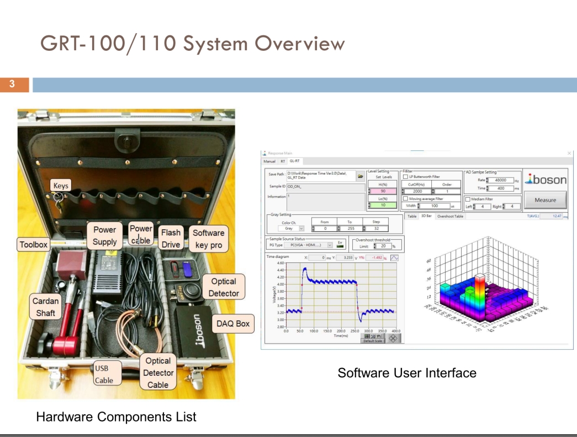Screen dimensions: 577x437
Task: Click the Measure button
Action: (x=546, y=200)
